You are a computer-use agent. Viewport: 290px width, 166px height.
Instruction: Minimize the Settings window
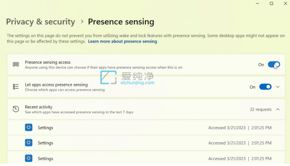pyautogui.click(x=257, y=3)
